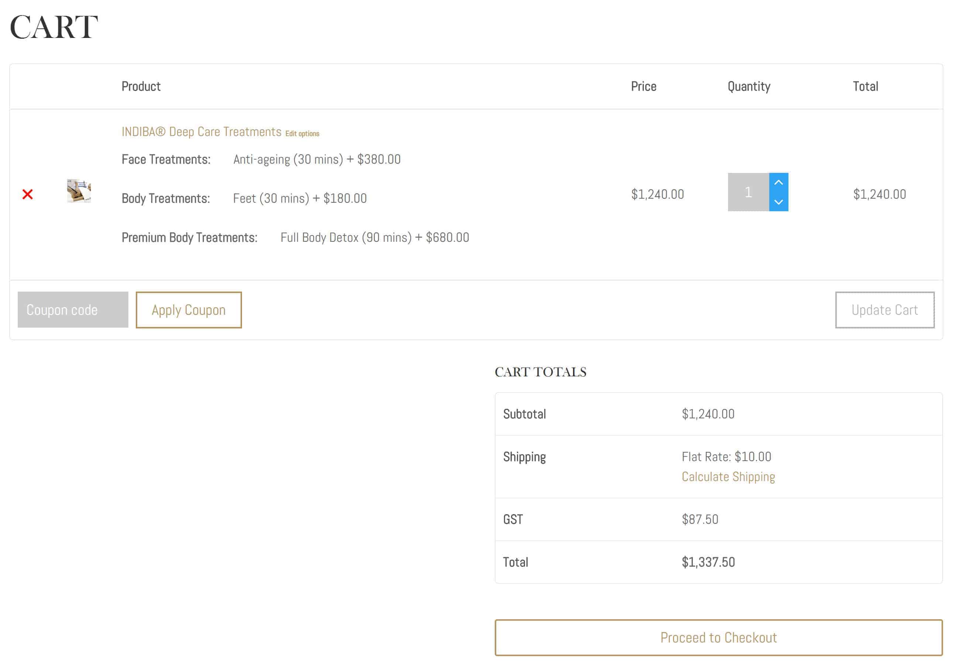Decrease quantity with the down arrow
The image size is (953, 669).
coord(778,202)
